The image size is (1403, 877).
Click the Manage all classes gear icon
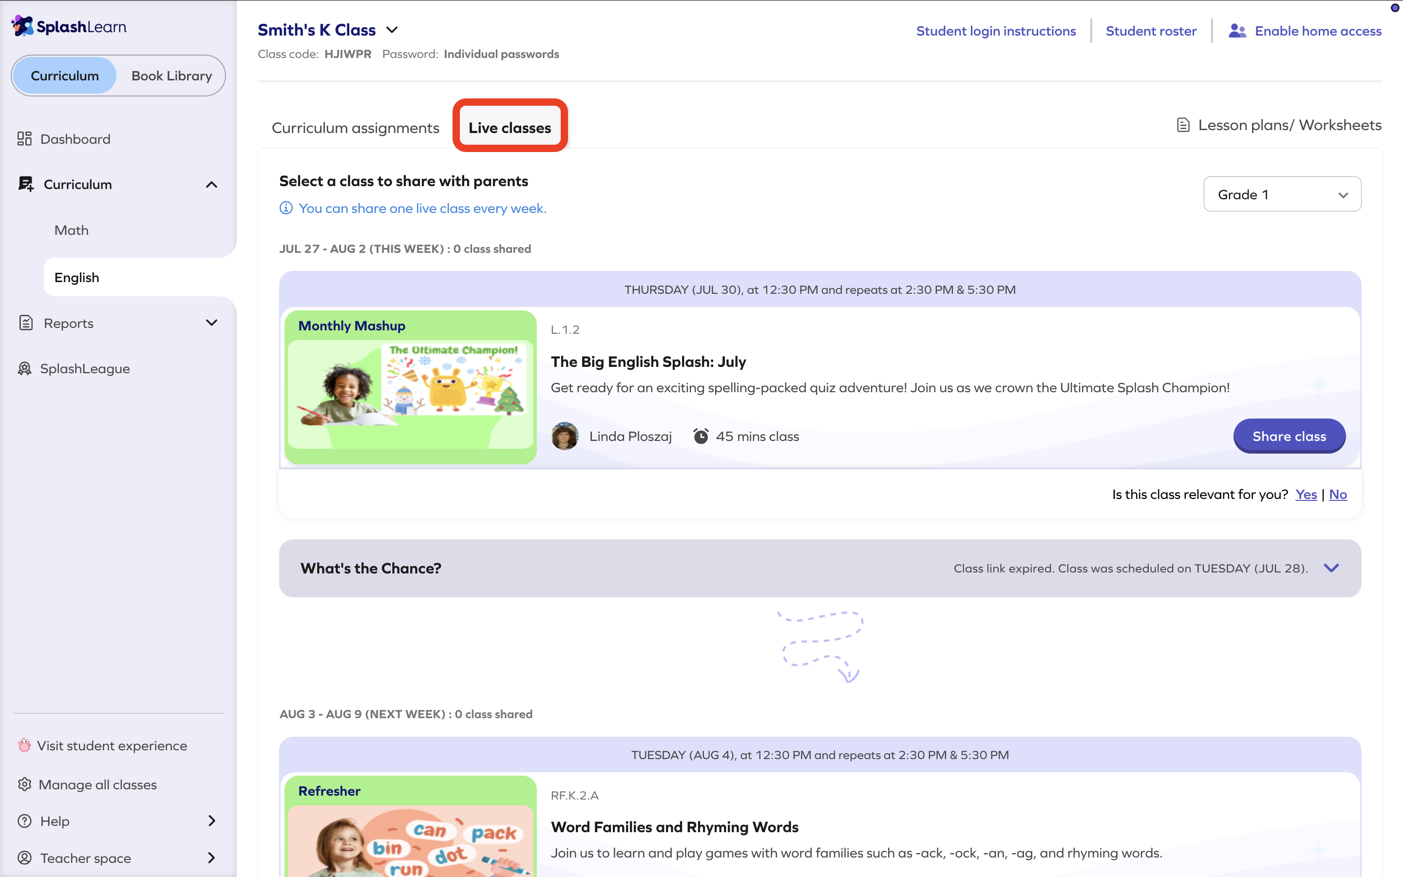(24, 784)
